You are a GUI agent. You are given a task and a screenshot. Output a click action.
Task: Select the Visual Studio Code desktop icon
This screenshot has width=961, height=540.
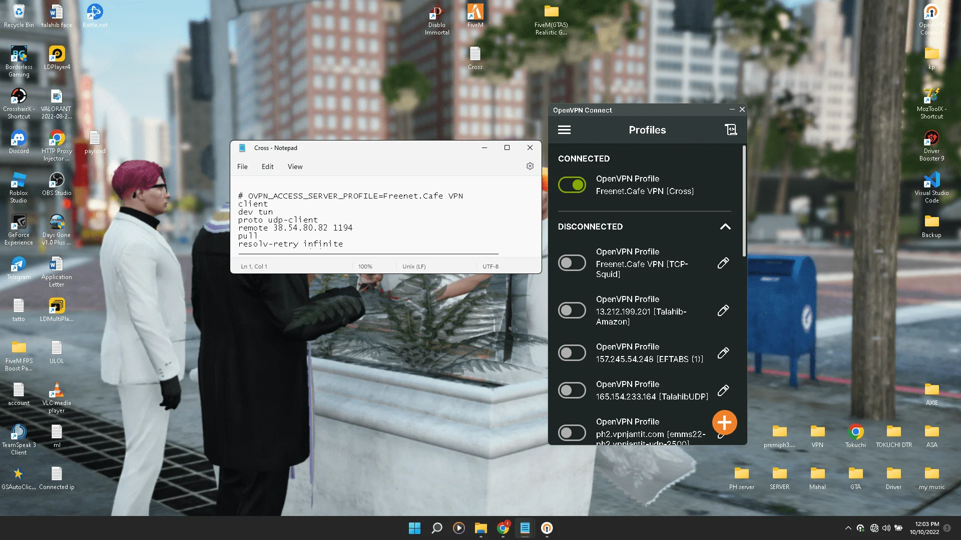[x=932, y=188]
